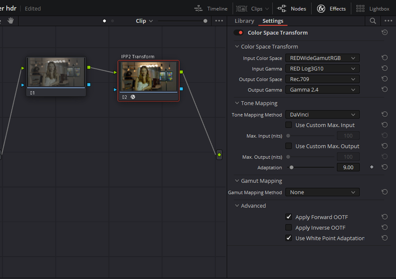Add keyframe for Adaptation
The height and width of the screenshot is (279, 396).
click(372, 167)
